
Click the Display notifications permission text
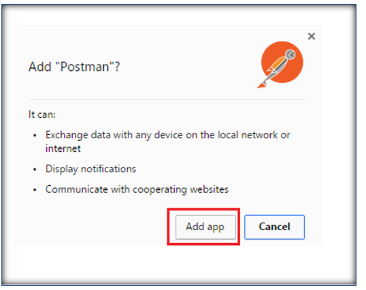coord(90,169)
